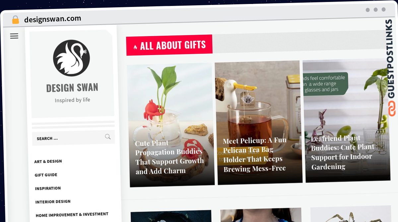Select Gift Guide in the sidebar
The width and height of the screenshot is (398, 222).
pyautogui.click(x=46, y=175)
